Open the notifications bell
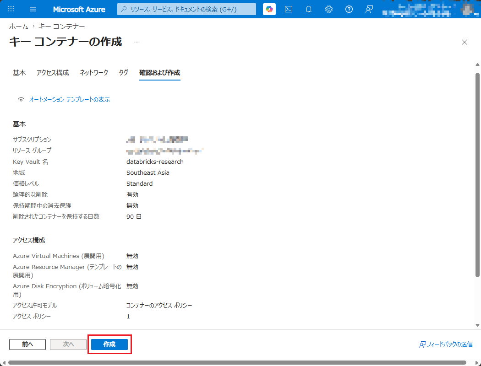481x366 pixels. pos(309,9)
